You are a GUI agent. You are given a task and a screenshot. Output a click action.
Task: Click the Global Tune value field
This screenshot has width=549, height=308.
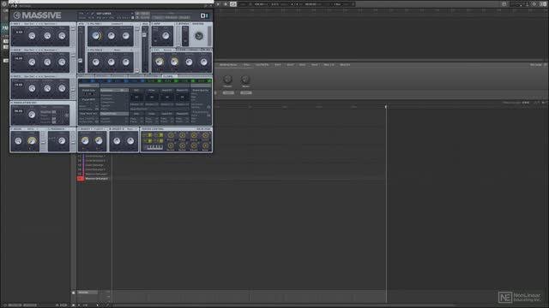tap(88, 94)
